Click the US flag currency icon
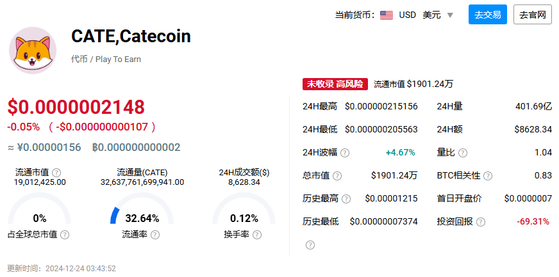Viewport: 559px width, 277px height. coord(387,15)
